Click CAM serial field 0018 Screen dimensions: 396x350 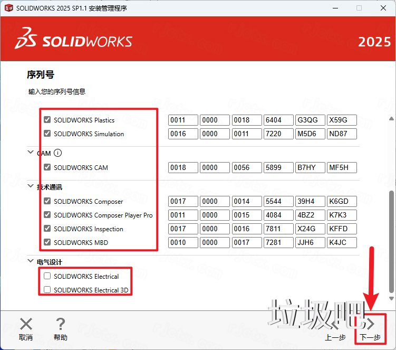click(x=183, y=168)
